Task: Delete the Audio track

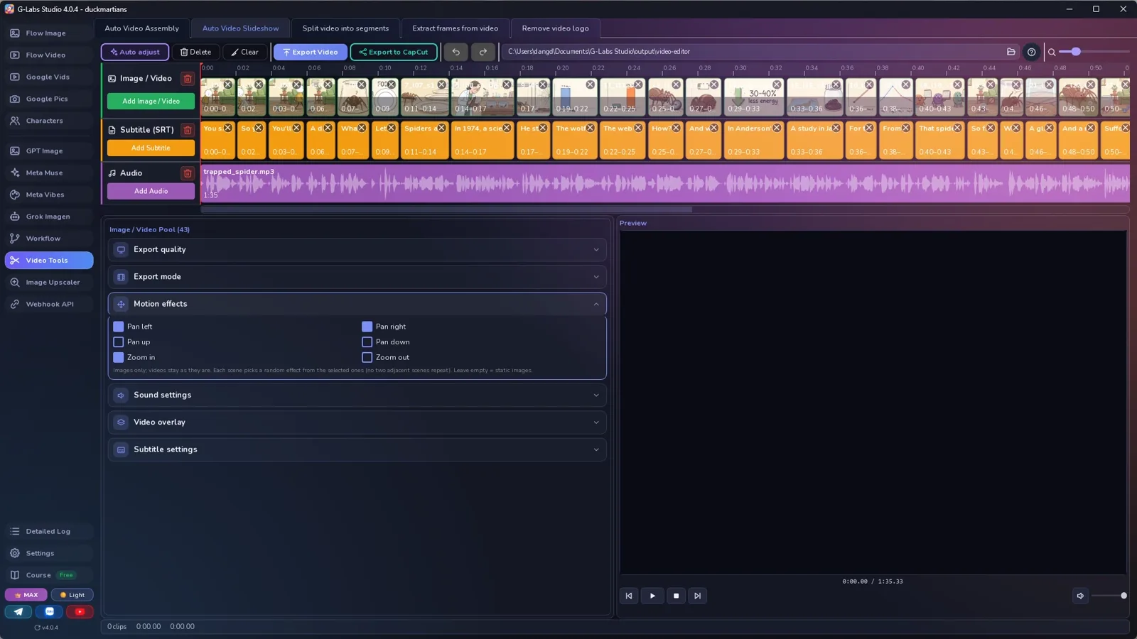Action: tap(188, 173)
